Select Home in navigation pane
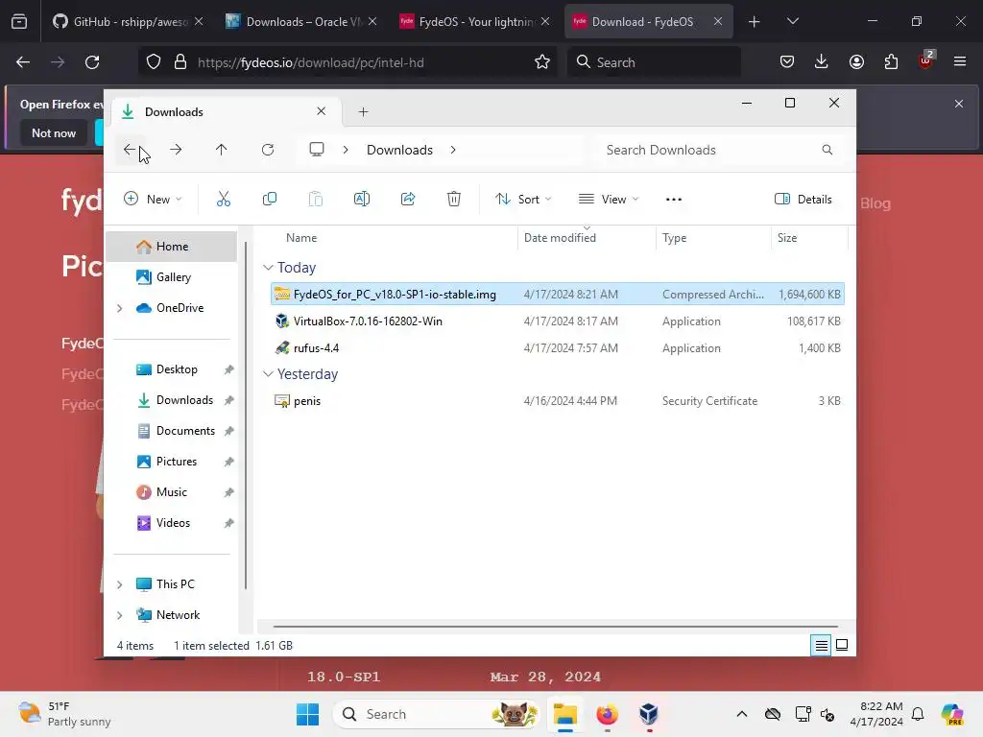 (x=171, y=247)
